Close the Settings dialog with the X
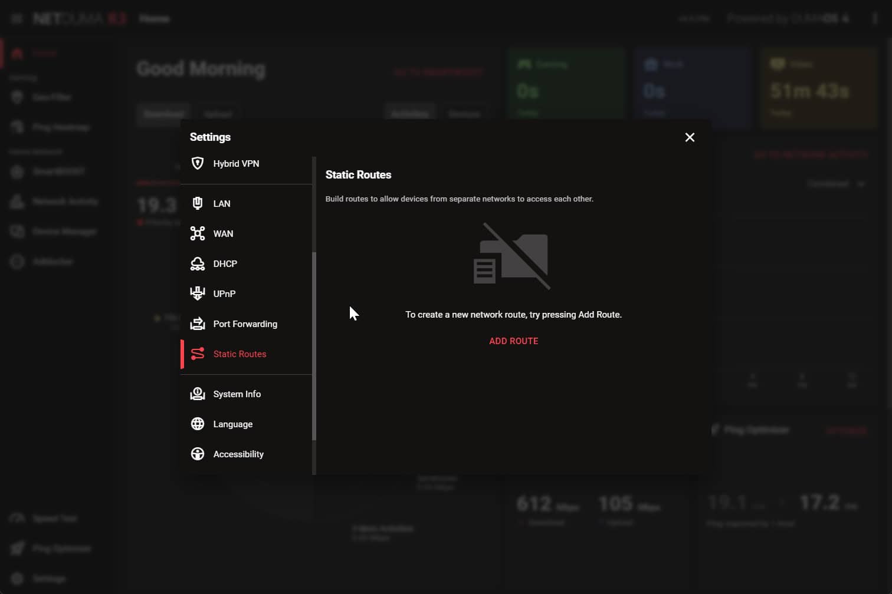The image size is (892, 594). (690, 137)
